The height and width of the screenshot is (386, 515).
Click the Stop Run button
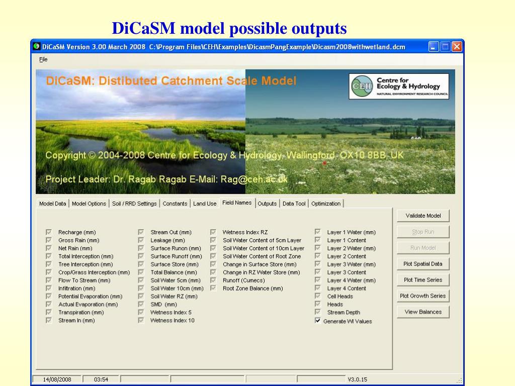tap(423, 232)
